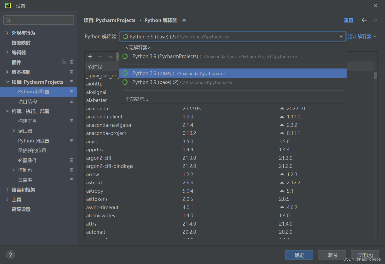Expand 调试器 subsection

pos(14,131)
